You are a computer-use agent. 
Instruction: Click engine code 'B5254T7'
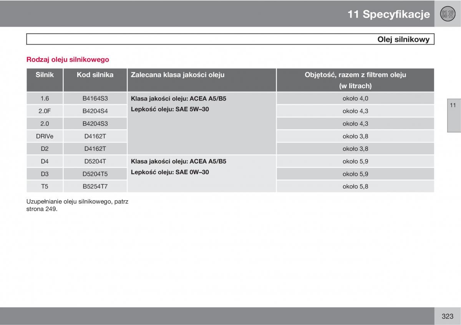point(95,186)
